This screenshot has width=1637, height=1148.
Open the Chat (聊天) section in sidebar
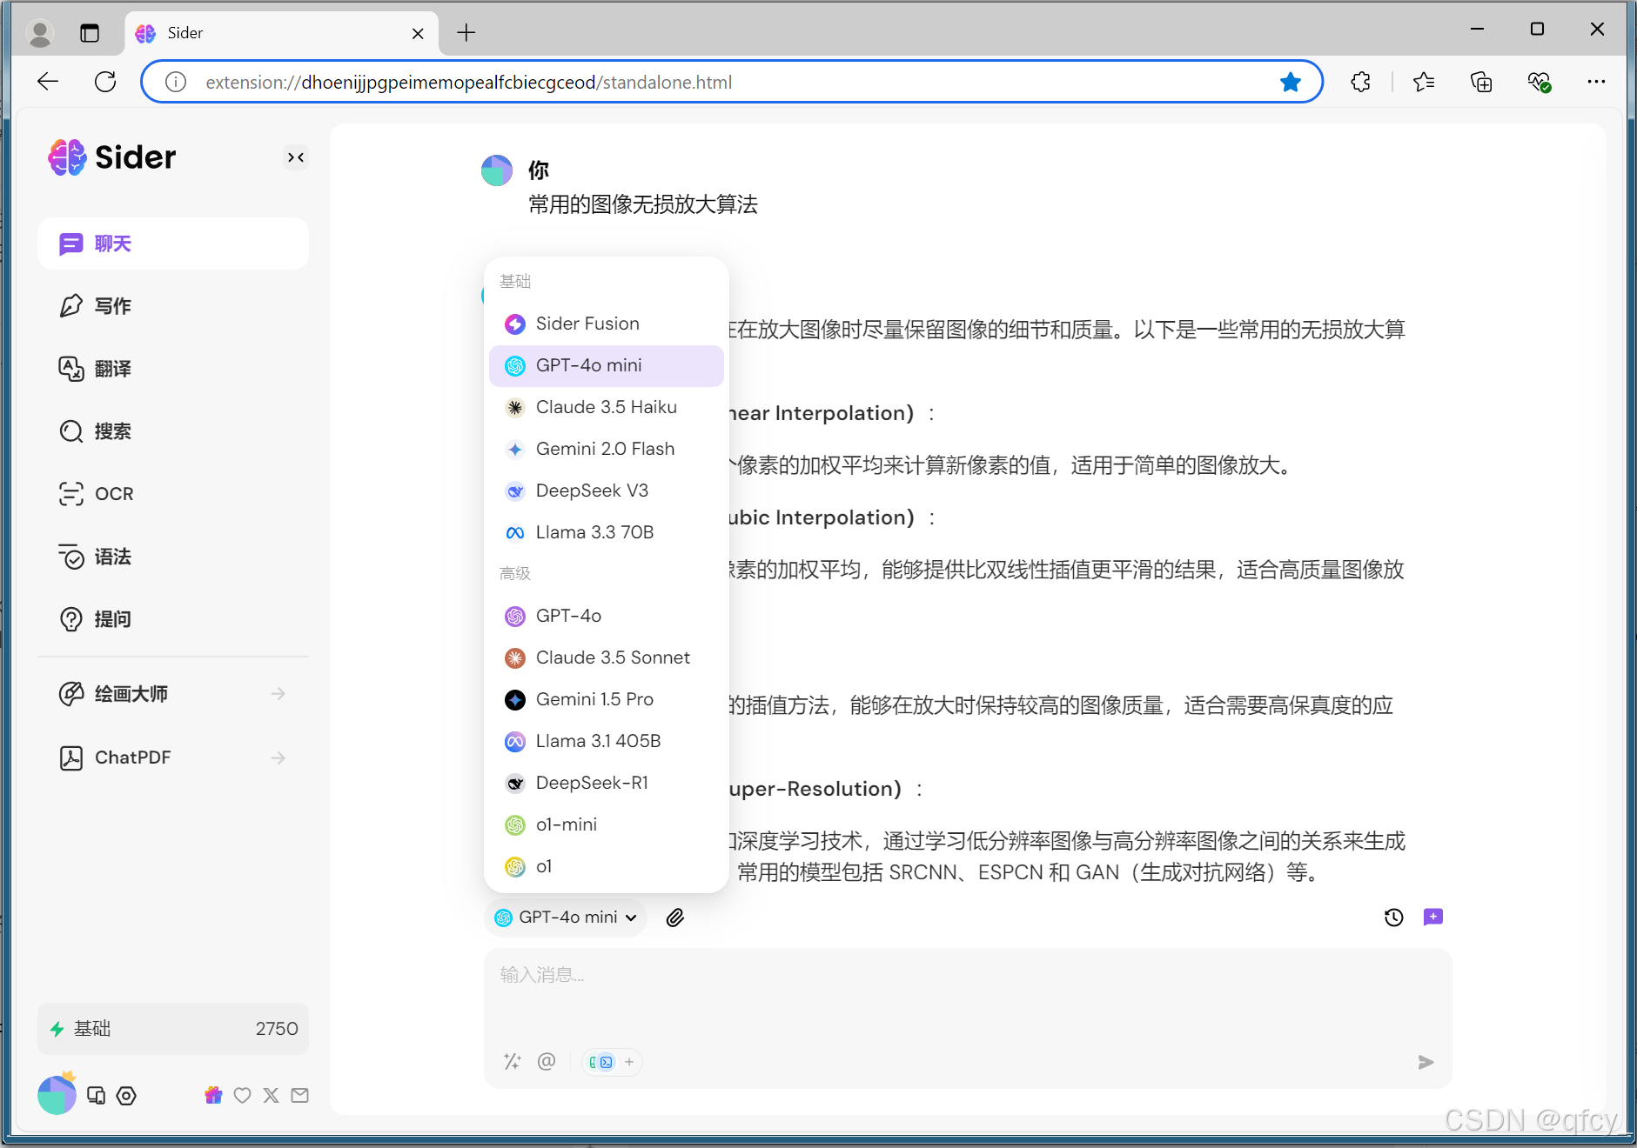(x=173, y=244)
